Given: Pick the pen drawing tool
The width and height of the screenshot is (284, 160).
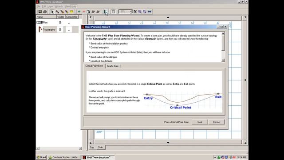Looking at the screenshot, I should [62, 12].
